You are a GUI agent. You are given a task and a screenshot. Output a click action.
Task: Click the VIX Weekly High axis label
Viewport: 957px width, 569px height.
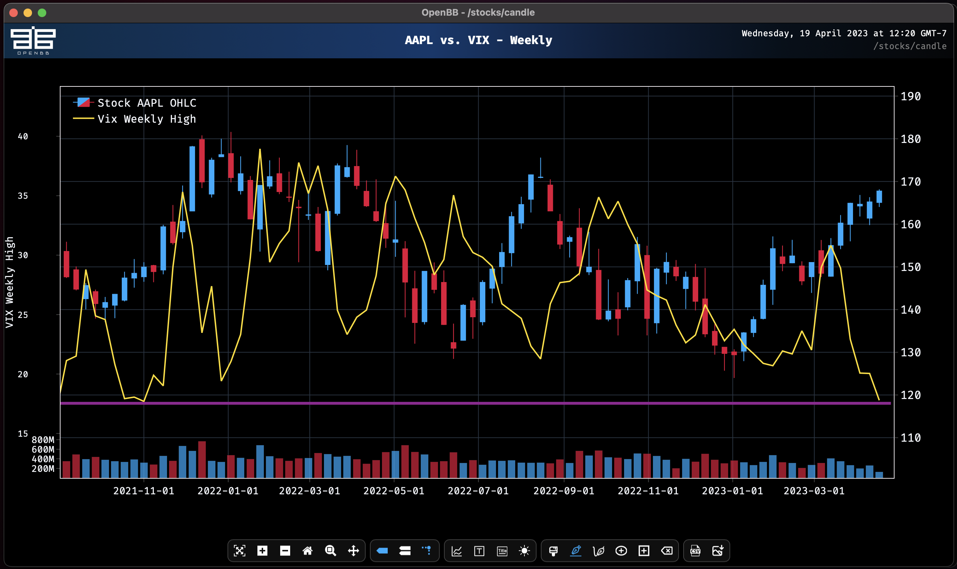(x=9, y=282)
